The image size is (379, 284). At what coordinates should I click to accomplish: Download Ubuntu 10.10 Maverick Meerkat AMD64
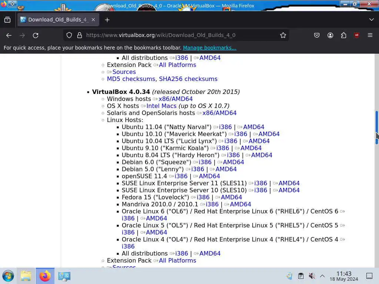pos(269,134)
